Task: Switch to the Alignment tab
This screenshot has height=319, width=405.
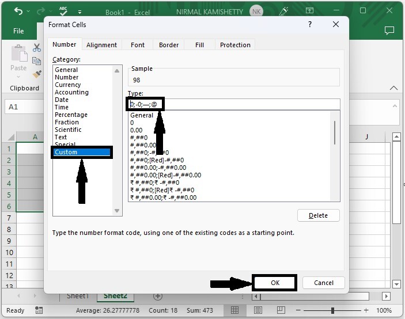Action: tap(101, 45)
